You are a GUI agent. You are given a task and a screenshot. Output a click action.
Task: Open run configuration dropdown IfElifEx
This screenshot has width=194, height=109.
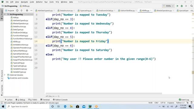pos(168,6)
